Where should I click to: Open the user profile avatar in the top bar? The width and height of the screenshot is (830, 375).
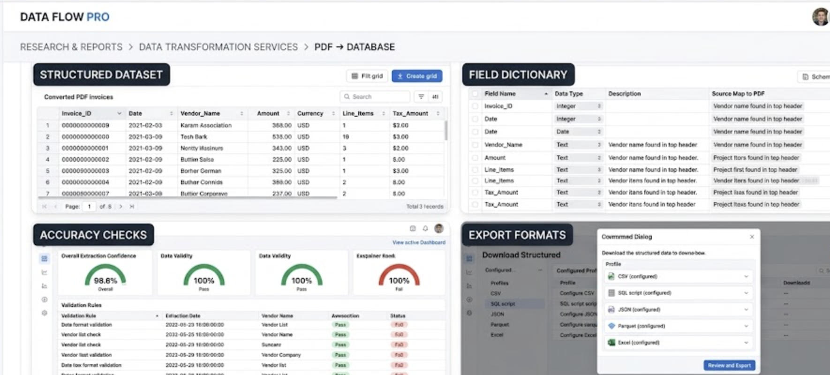[821, 17]
